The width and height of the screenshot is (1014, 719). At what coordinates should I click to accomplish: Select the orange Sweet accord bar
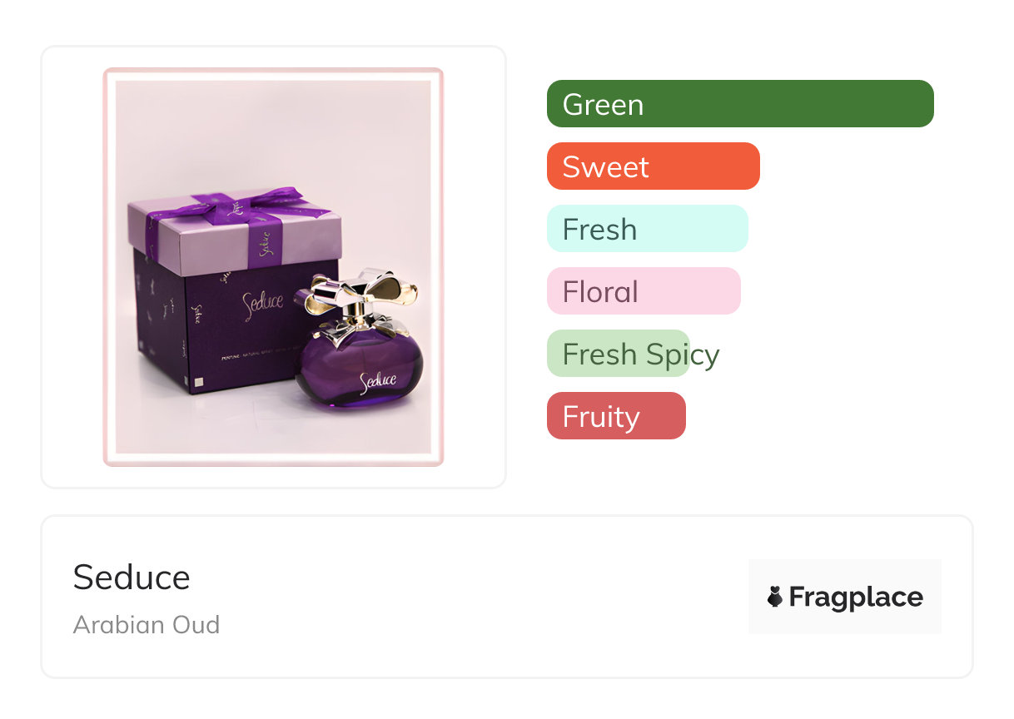click(x=653, y=166)
